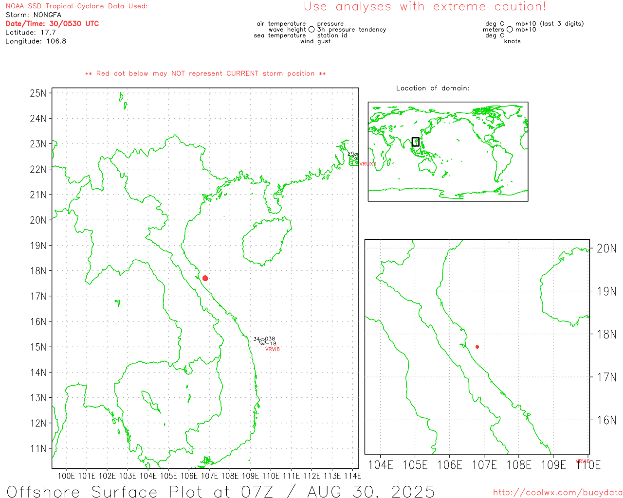The width and height of the screenshot is (623, 498).
Task: Click the 'sea temperature' legend label
Action: [x=280, y=35]
